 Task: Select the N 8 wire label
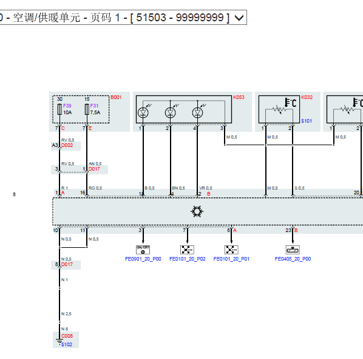pos(64,329)
